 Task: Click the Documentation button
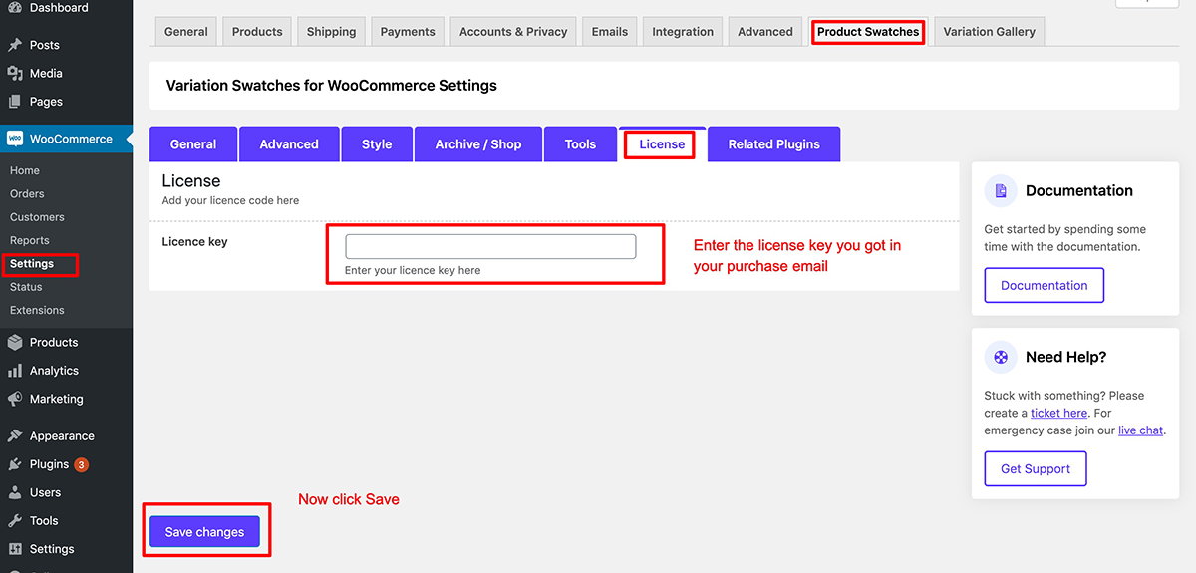[x=1045, y=285]
